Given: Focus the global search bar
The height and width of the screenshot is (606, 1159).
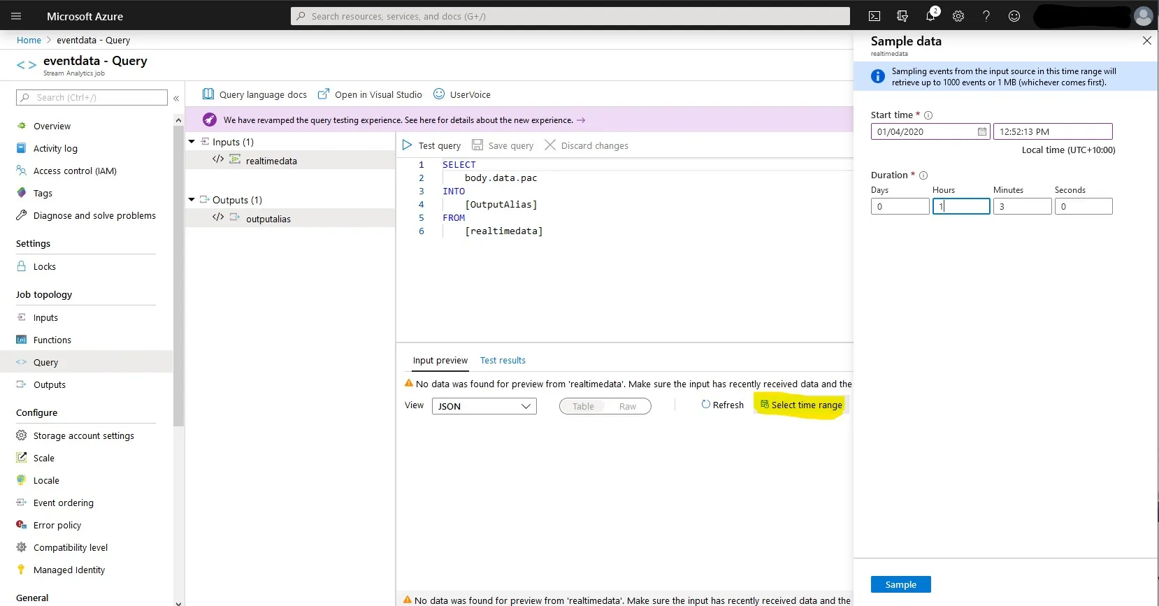Looking at the screenshot, I should click(x=570, y=16).
